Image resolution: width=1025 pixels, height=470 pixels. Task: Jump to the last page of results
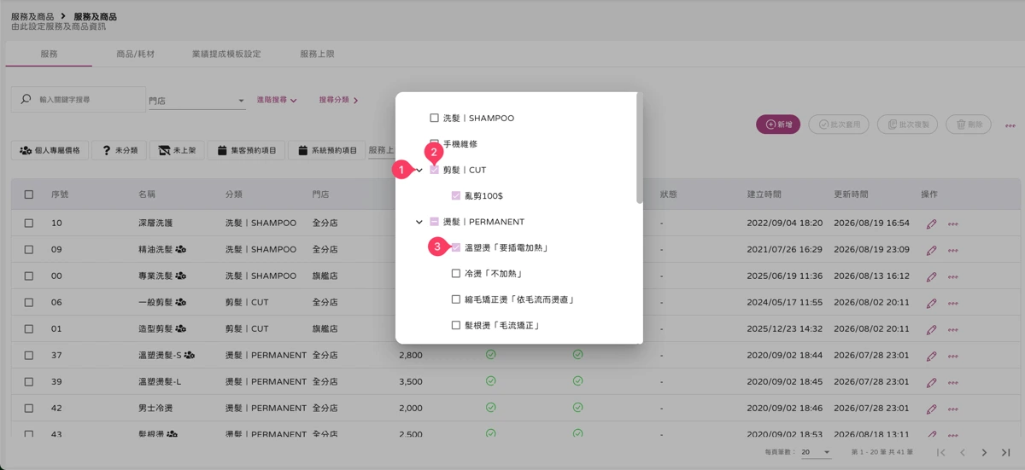click(x=1006, y=452)
